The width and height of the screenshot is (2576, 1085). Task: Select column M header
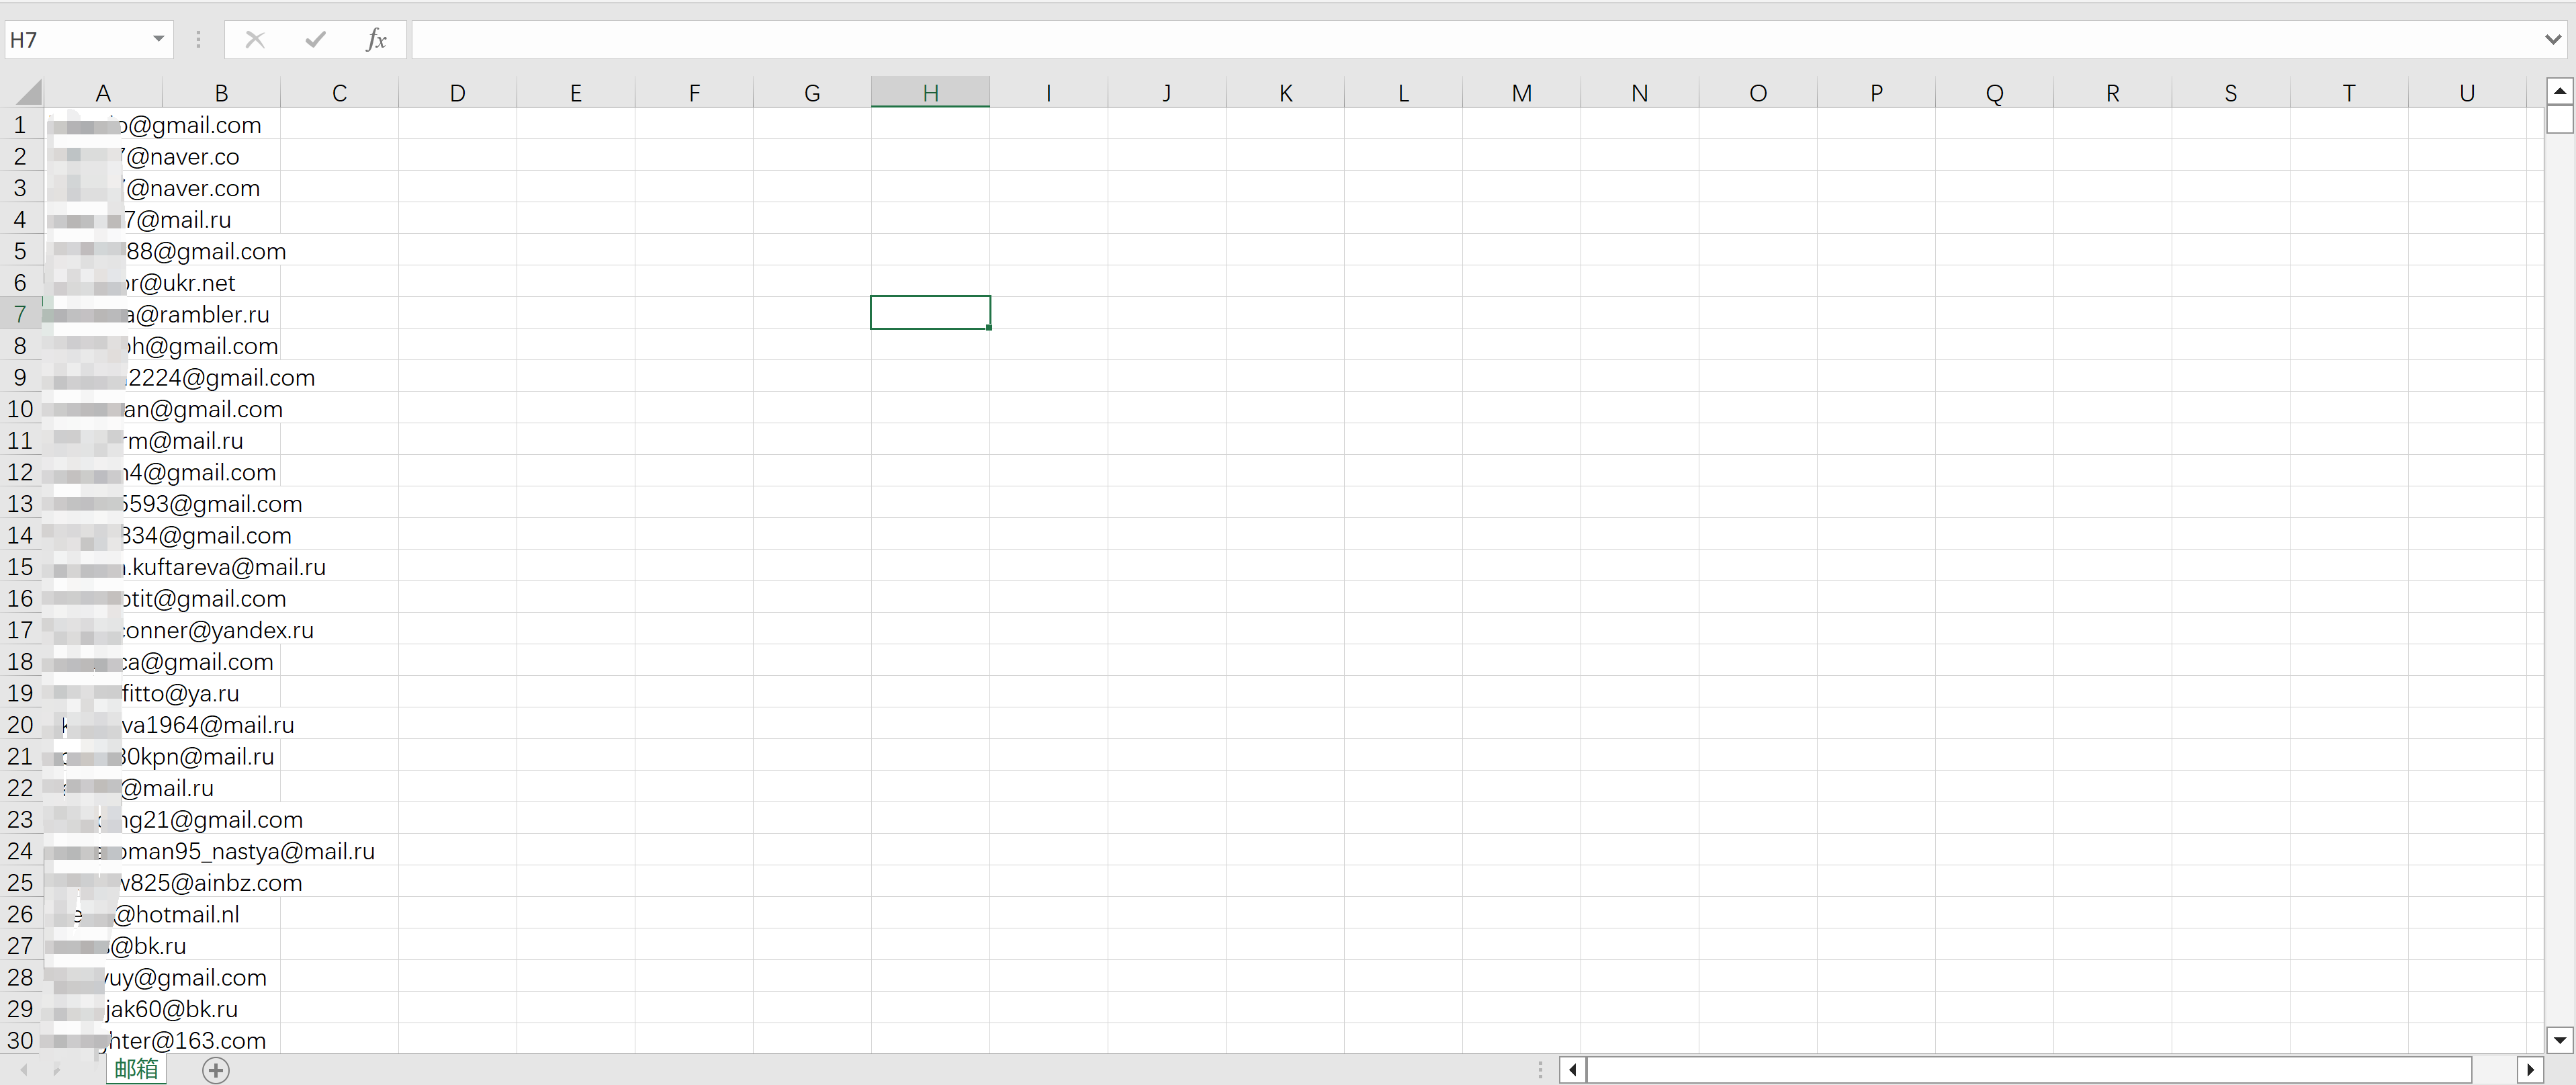1521,93
